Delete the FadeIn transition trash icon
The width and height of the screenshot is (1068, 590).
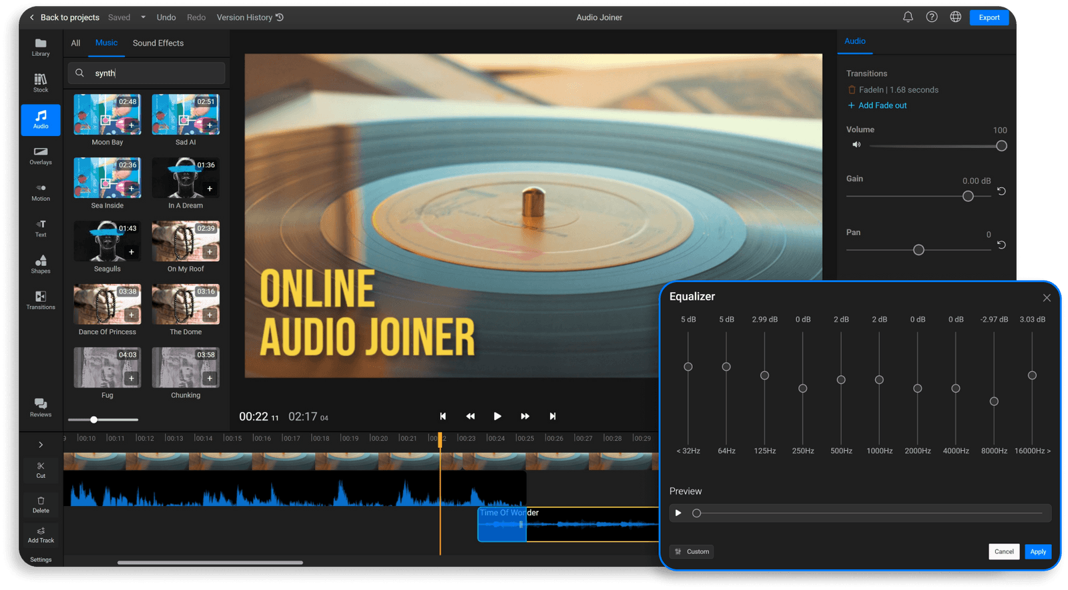click(851, 89)
